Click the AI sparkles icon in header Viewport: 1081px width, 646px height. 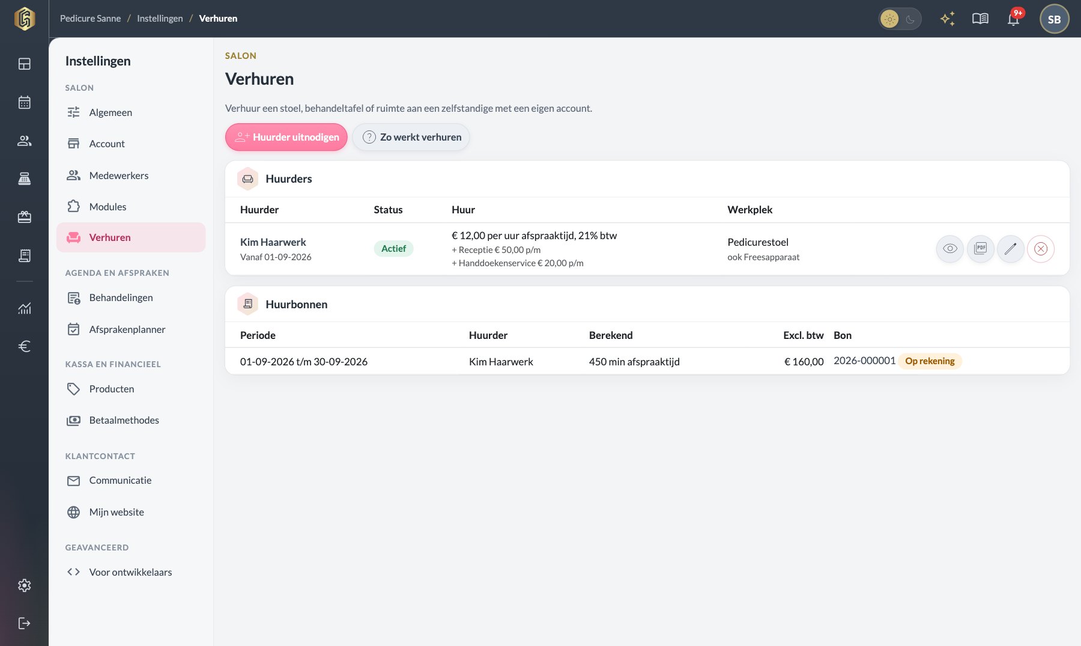(948, 19)
